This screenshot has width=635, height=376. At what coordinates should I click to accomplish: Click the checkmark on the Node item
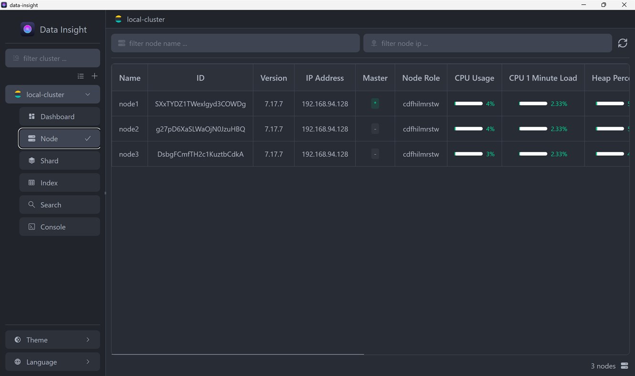tap(88, 139)
